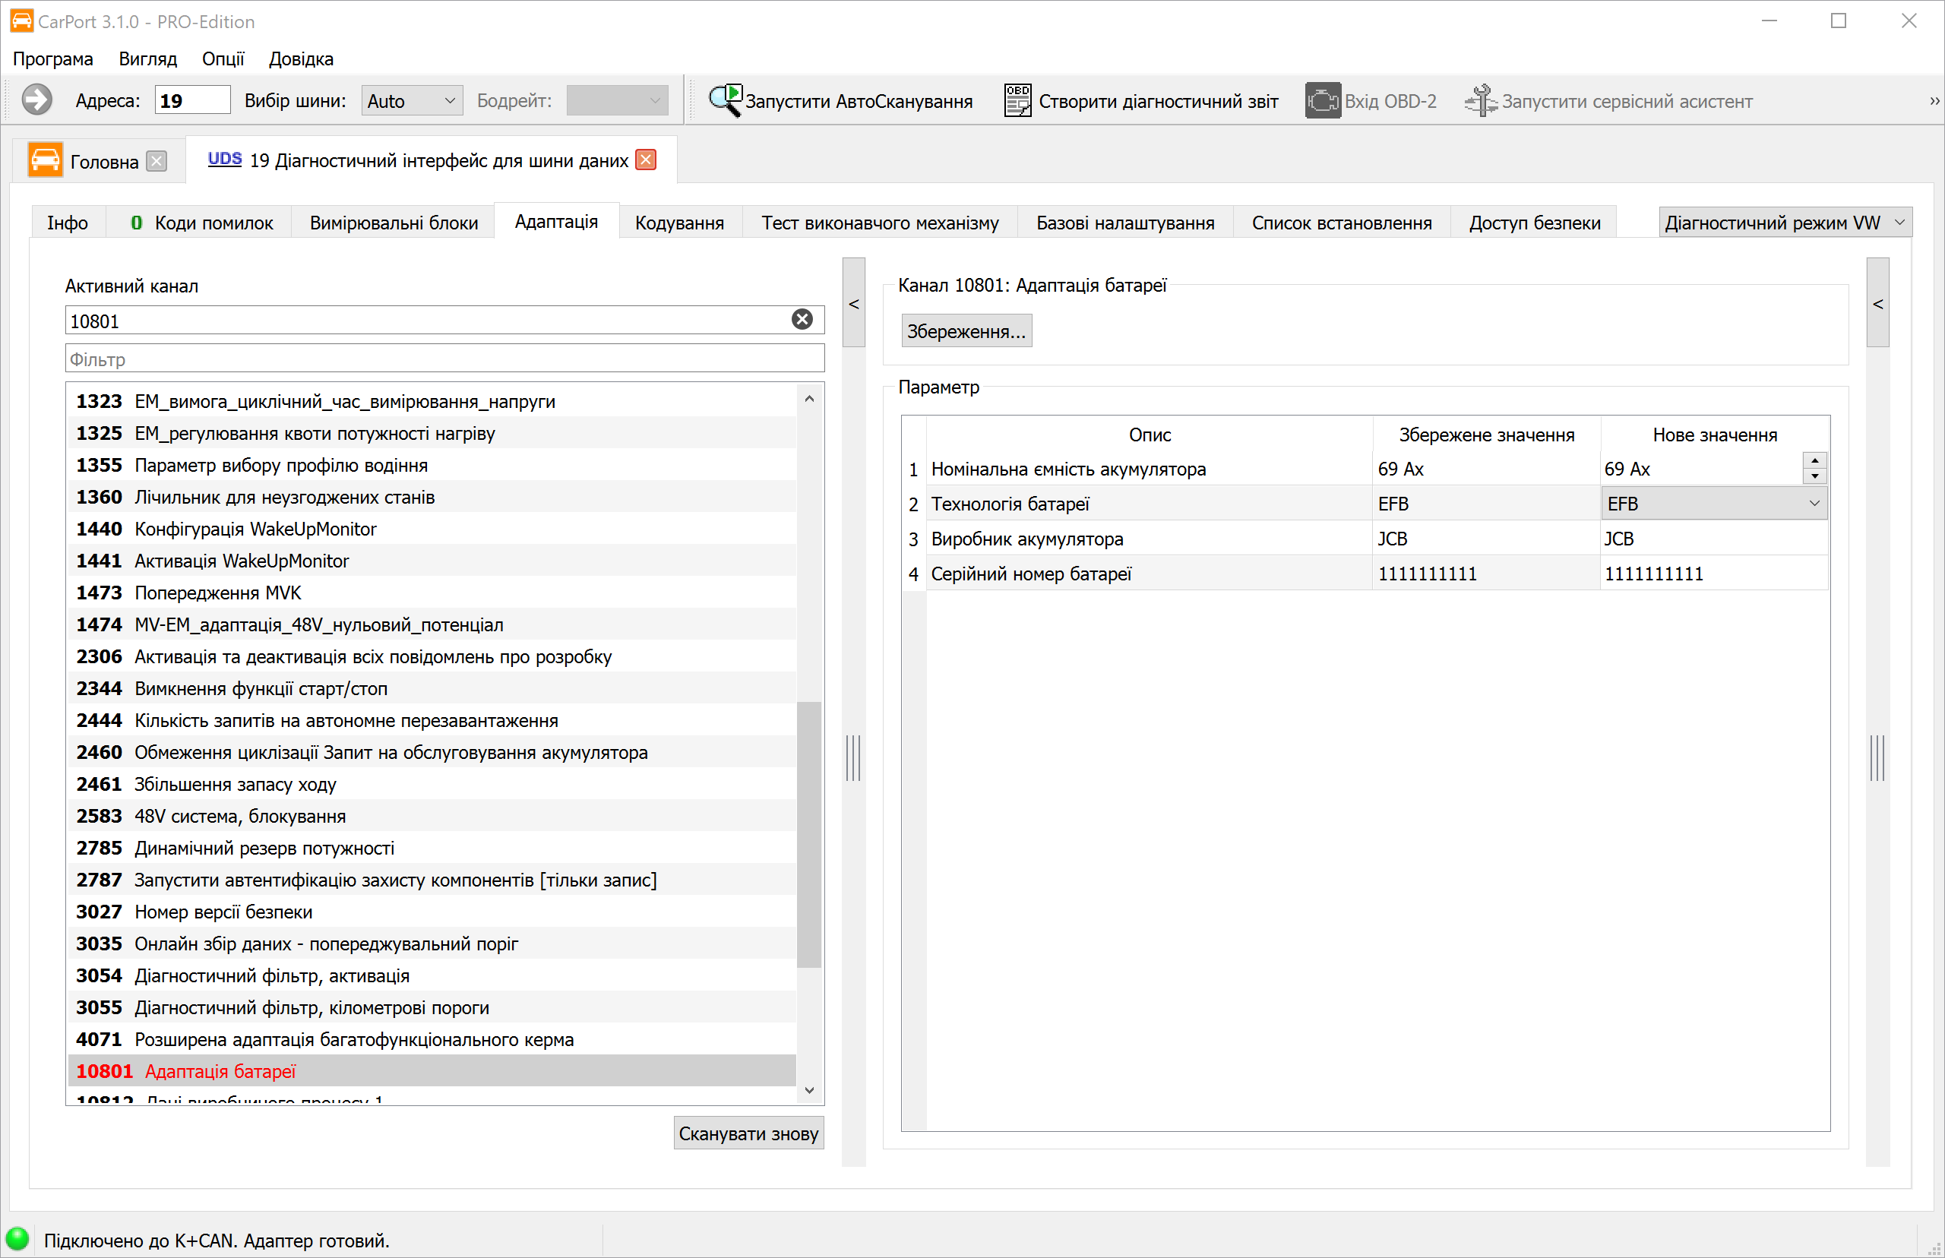The height and width of the screenshot is (1258, 1945).
Task: Click Запустити сервісний асистент label
Action: [x=1627, y=101]
